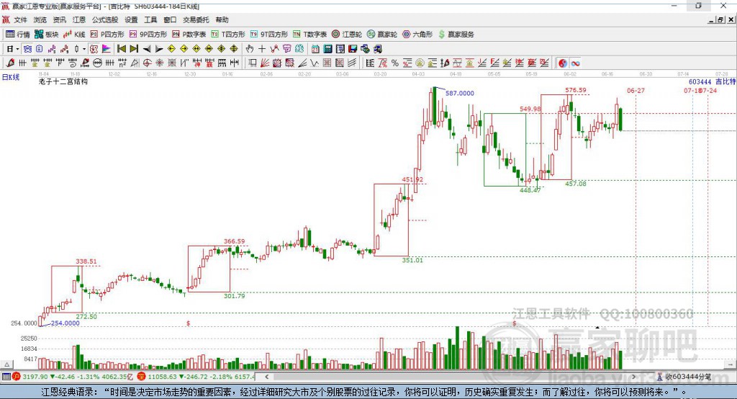737x399 pixels.
Task: Open the P数字表 tool
Action: coord(189,35)
